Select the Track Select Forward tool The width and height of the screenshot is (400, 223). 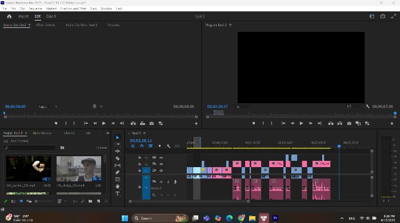[x=118, y=144]
